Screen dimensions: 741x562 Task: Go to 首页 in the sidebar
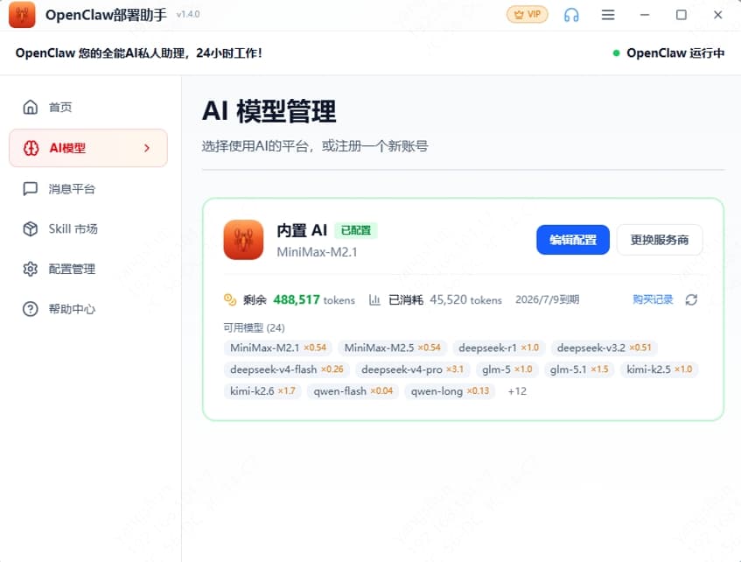(x=88, y=108)
